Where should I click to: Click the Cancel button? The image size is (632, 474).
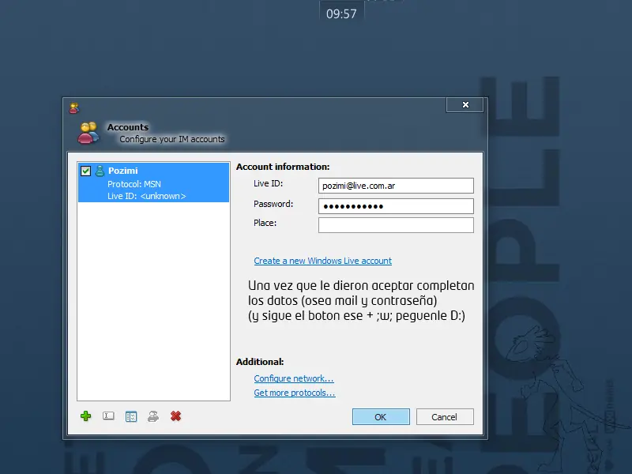coord(445,417)
